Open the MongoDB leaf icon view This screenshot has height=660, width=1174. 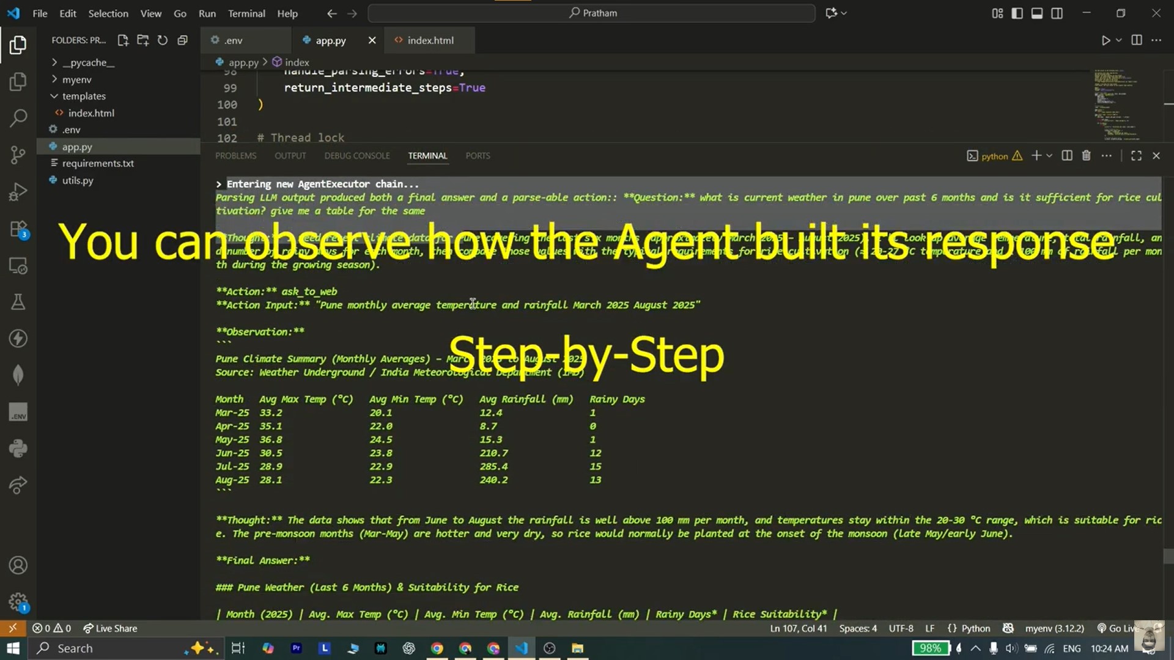(18, 375)
